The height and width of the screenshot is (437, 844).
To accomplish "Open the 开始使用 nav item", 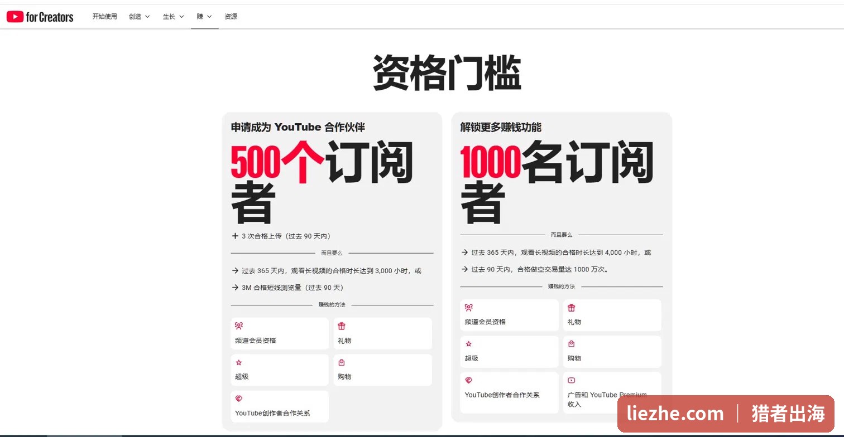I will point(104,17).
